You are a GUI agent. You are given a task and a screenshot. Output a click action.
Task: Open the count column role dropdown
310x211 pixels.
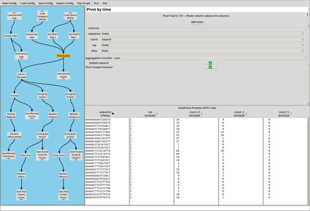202,40
